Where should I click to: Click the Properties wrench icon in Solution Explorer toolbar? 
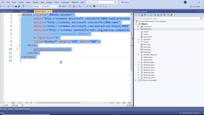171,15
